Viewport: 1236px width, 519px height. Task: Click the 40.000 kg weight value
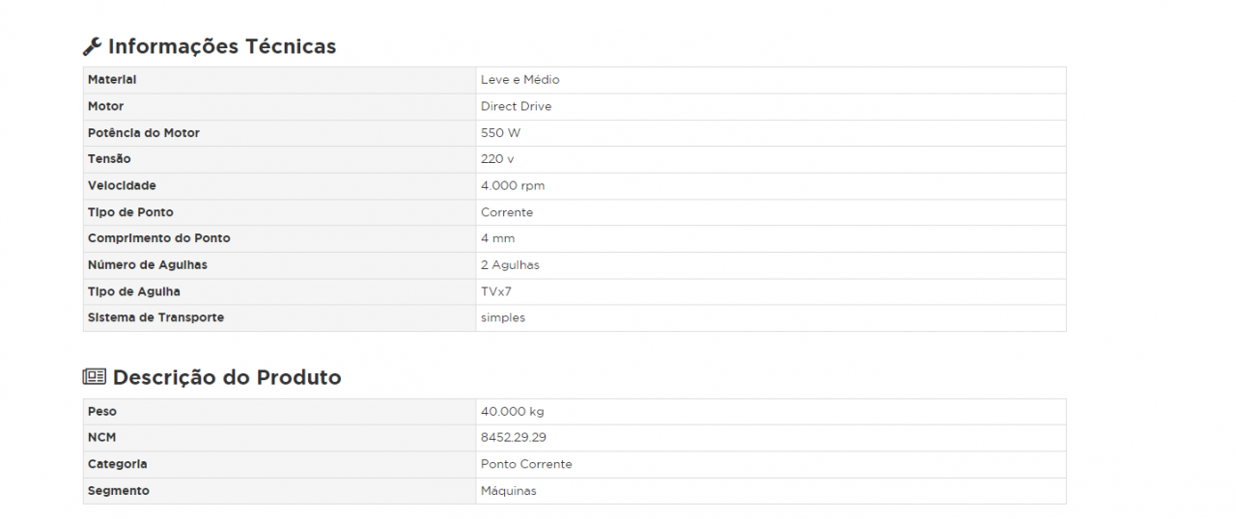click(x=512, y=412)
